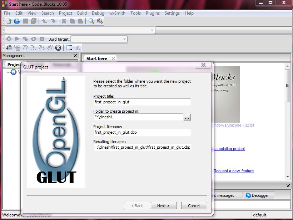Click the Redo arrow icon
The width and height of the screenshot is (293, 220).
pyautogui.click(x=53, y=21)
